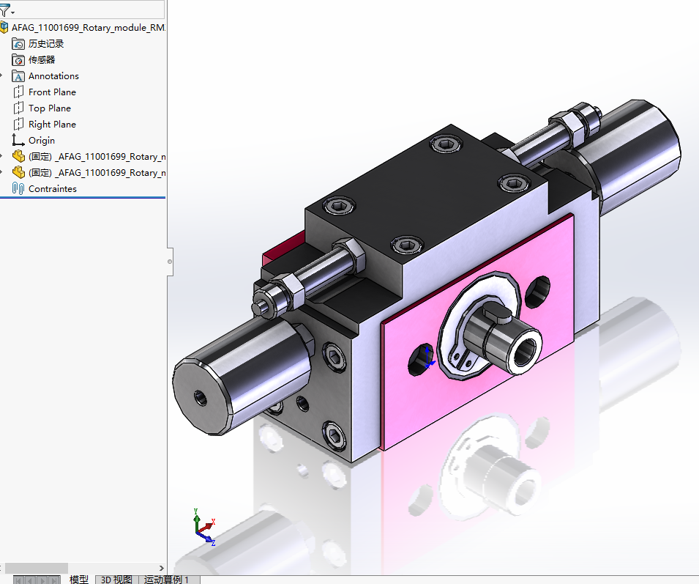Click the jump-to-first-tab navigation arrow
Screen dimensions: 699x584
(x=19, y=580)
